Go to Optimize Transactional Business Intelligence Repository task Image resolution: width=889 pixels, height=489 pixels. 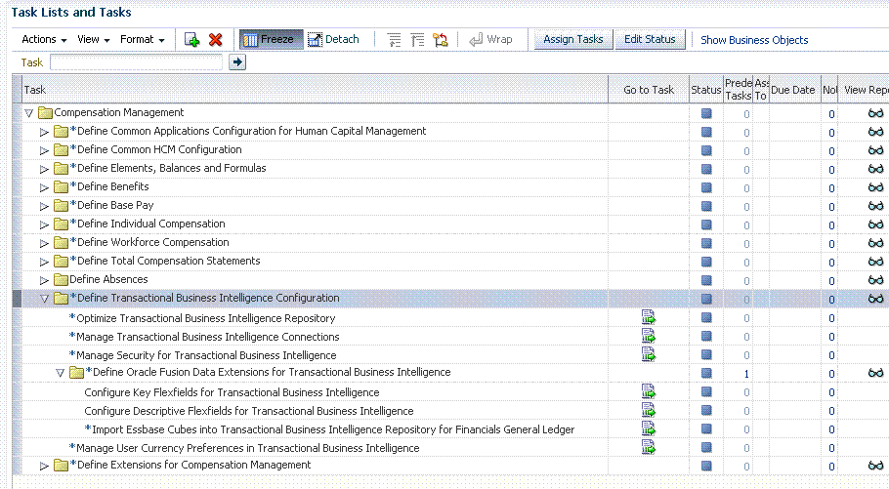648,317
